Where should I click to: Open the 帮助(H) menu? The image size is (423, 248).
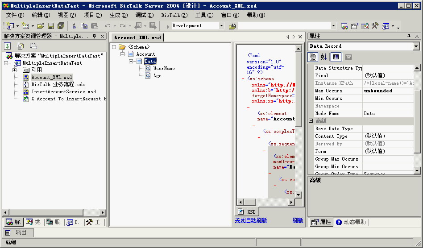click(256, 15)
